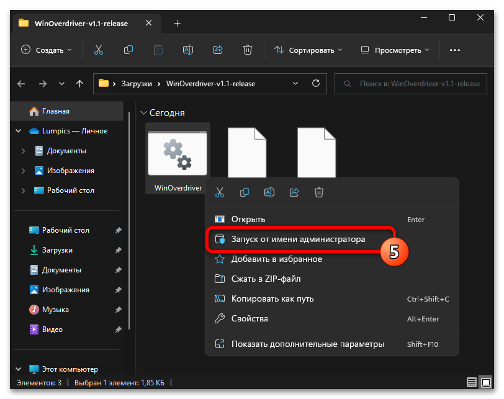Click the search box for WinOverdriver-v1.1-release
This screenshot has height=399, width=504.
[x=411, y=84]
